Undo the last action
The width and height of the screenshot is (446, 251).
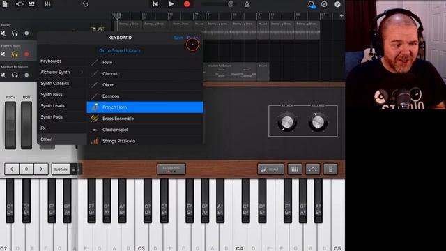click(85, 4)
